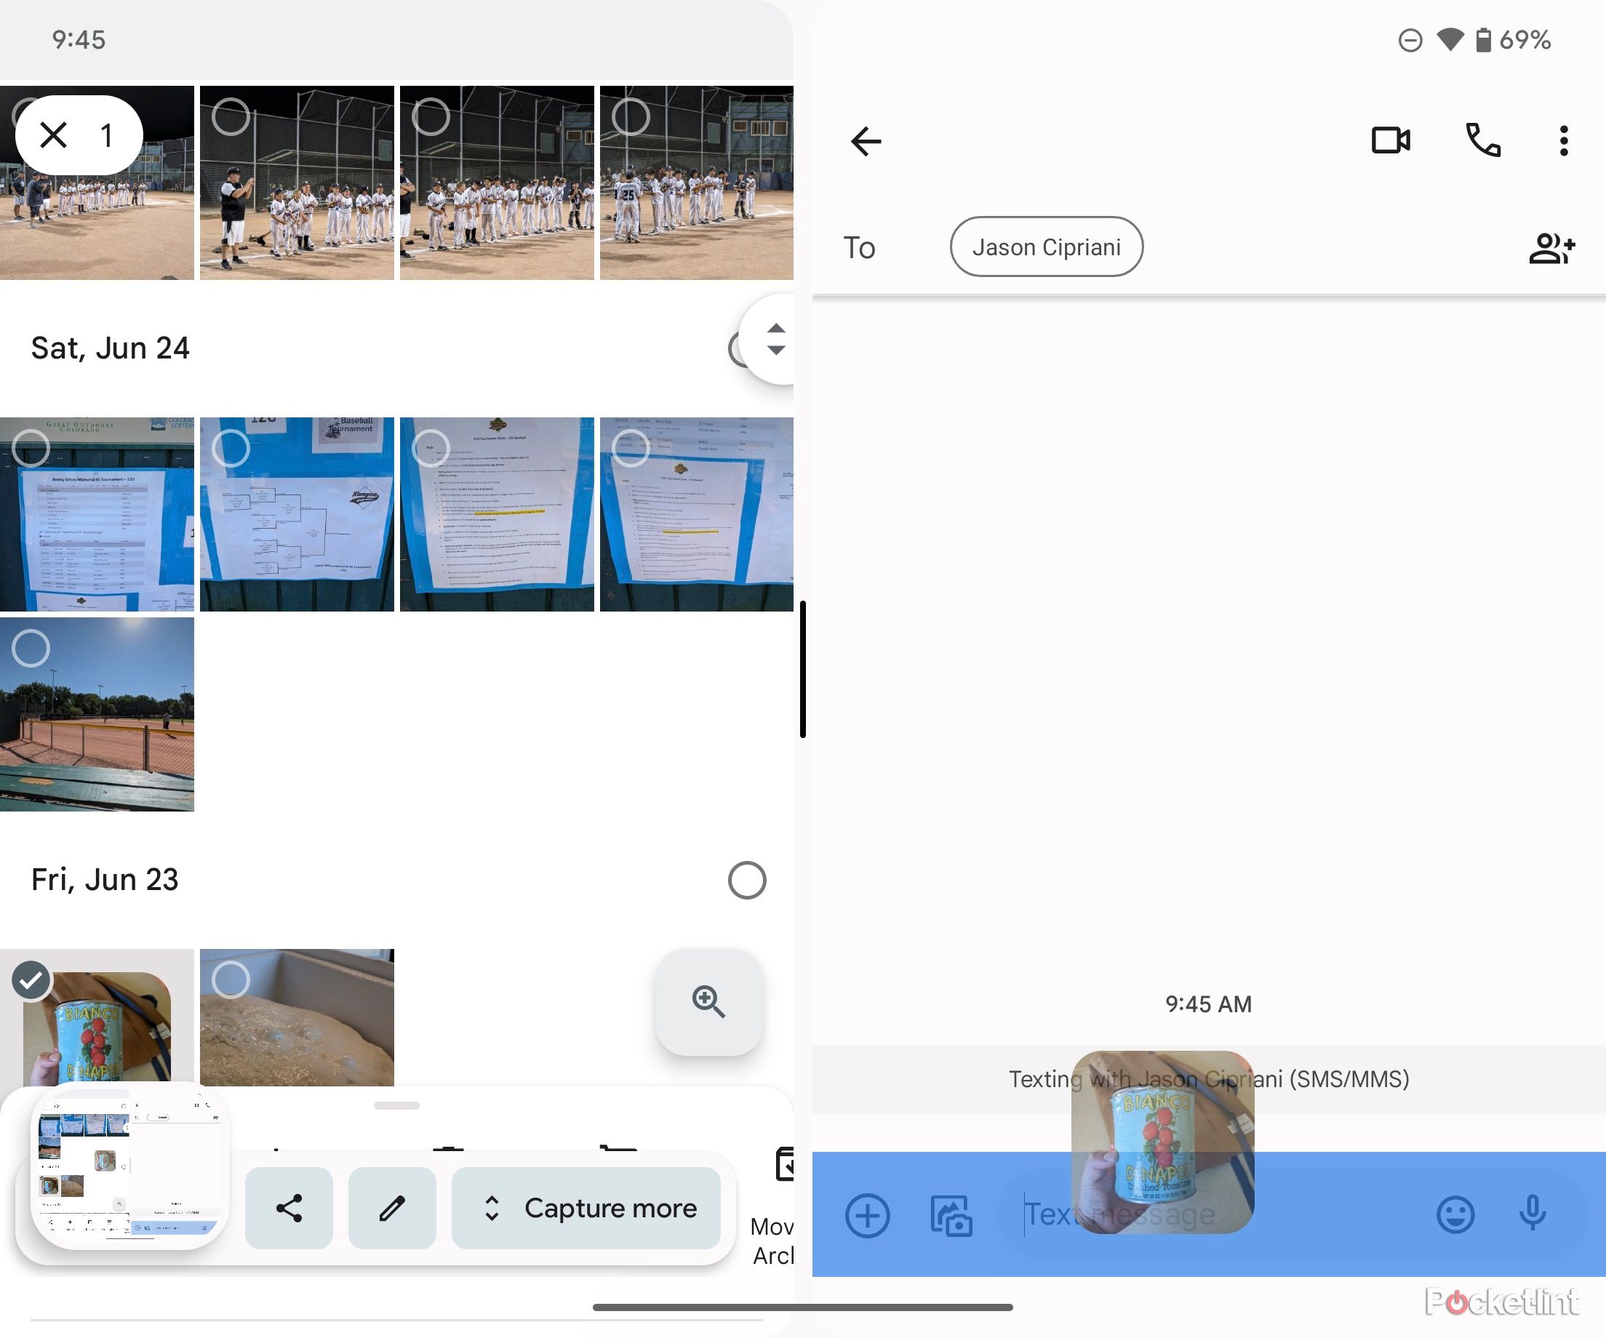
Task: Tap the Capture more button
Action: [x=586, y=1208]
